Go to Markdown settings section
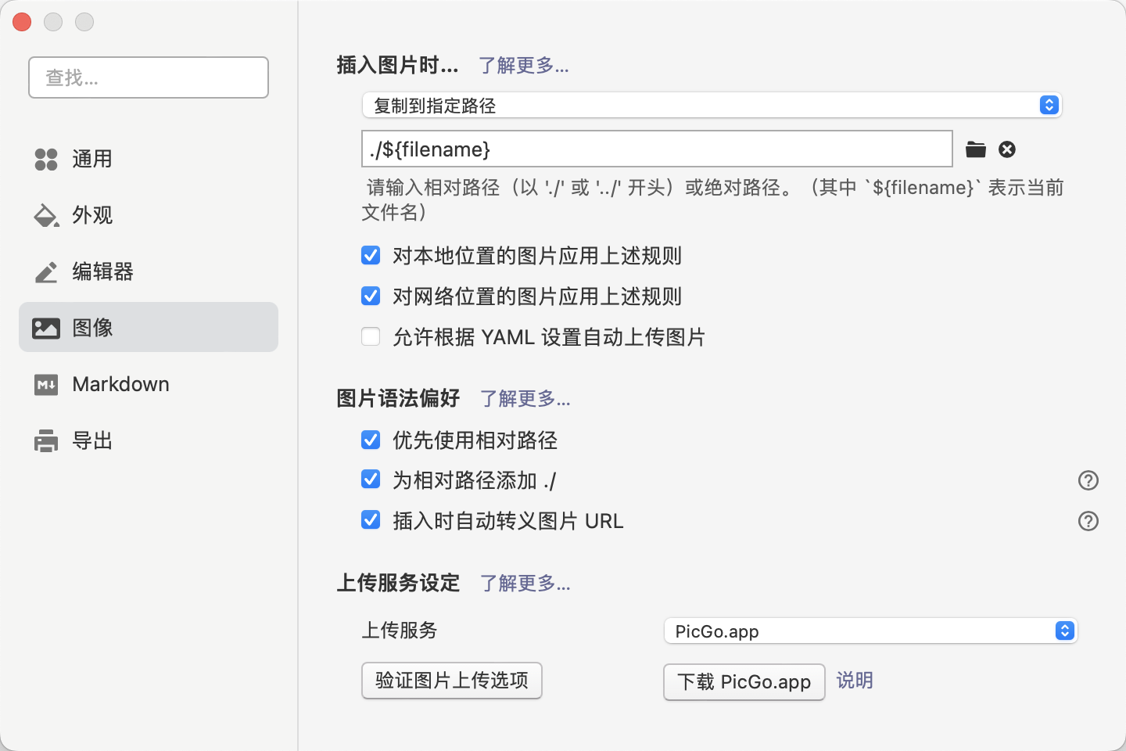 tap(149, 384)
